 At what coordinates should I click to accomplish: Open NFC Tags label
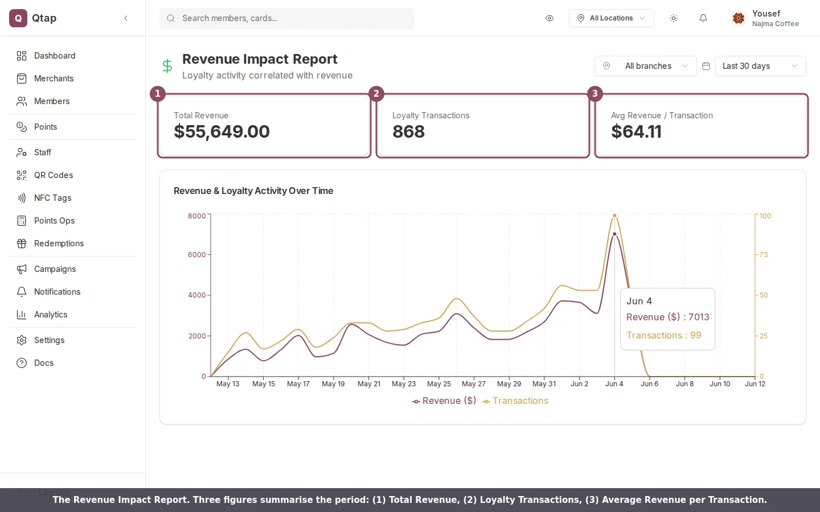53,198
